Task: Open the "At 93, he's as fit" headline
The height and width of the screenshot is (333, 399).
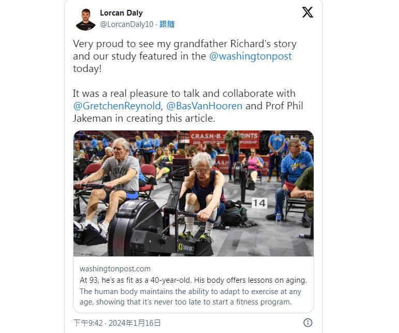Action: click(x=193, y=280)
